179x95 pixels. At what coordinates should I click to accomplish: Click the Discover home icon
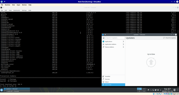104,38
